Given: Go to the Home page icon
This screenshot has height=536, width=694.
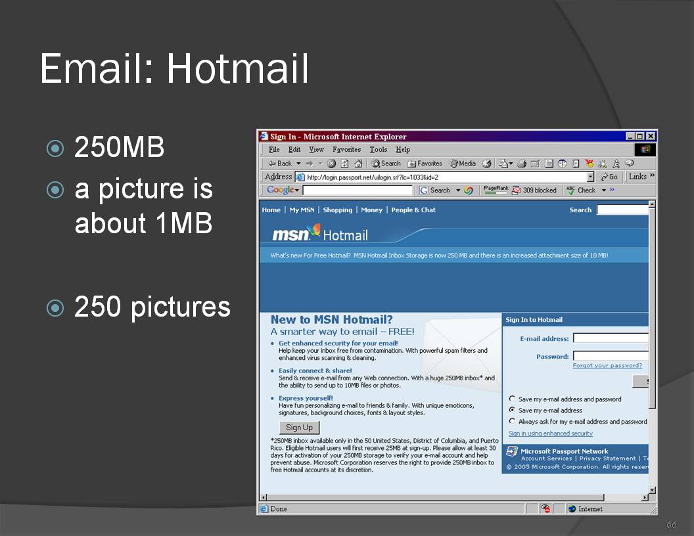Looking at the screenshot, I should click(x=359, y=164).
